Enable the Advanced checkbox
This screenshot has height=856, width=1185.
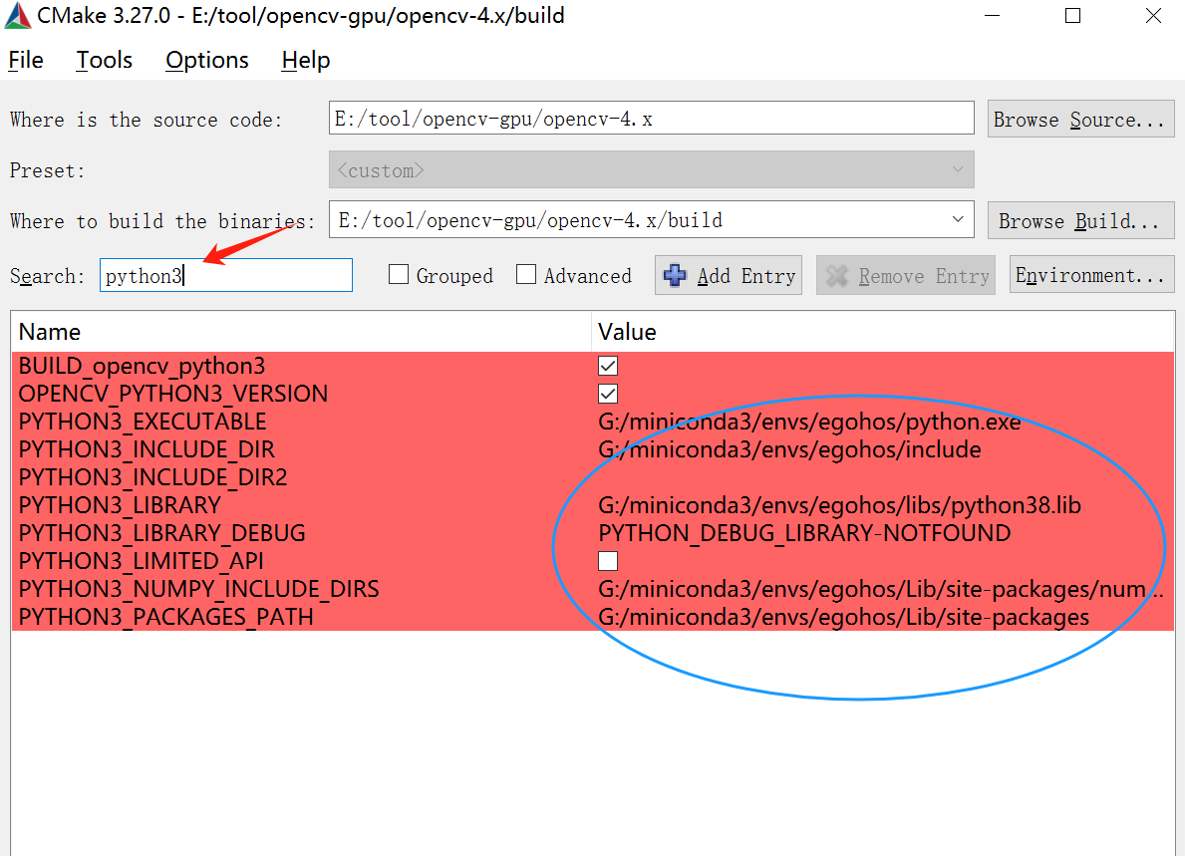[x=526, y=274]
